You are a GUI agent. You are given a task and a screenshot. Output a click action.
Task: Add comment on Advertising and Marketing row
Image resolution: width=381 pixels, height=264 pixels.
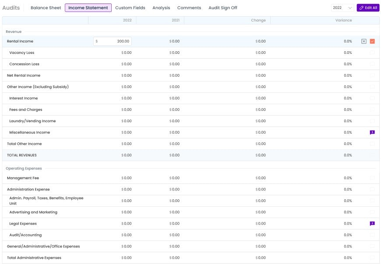click(372, 212)
